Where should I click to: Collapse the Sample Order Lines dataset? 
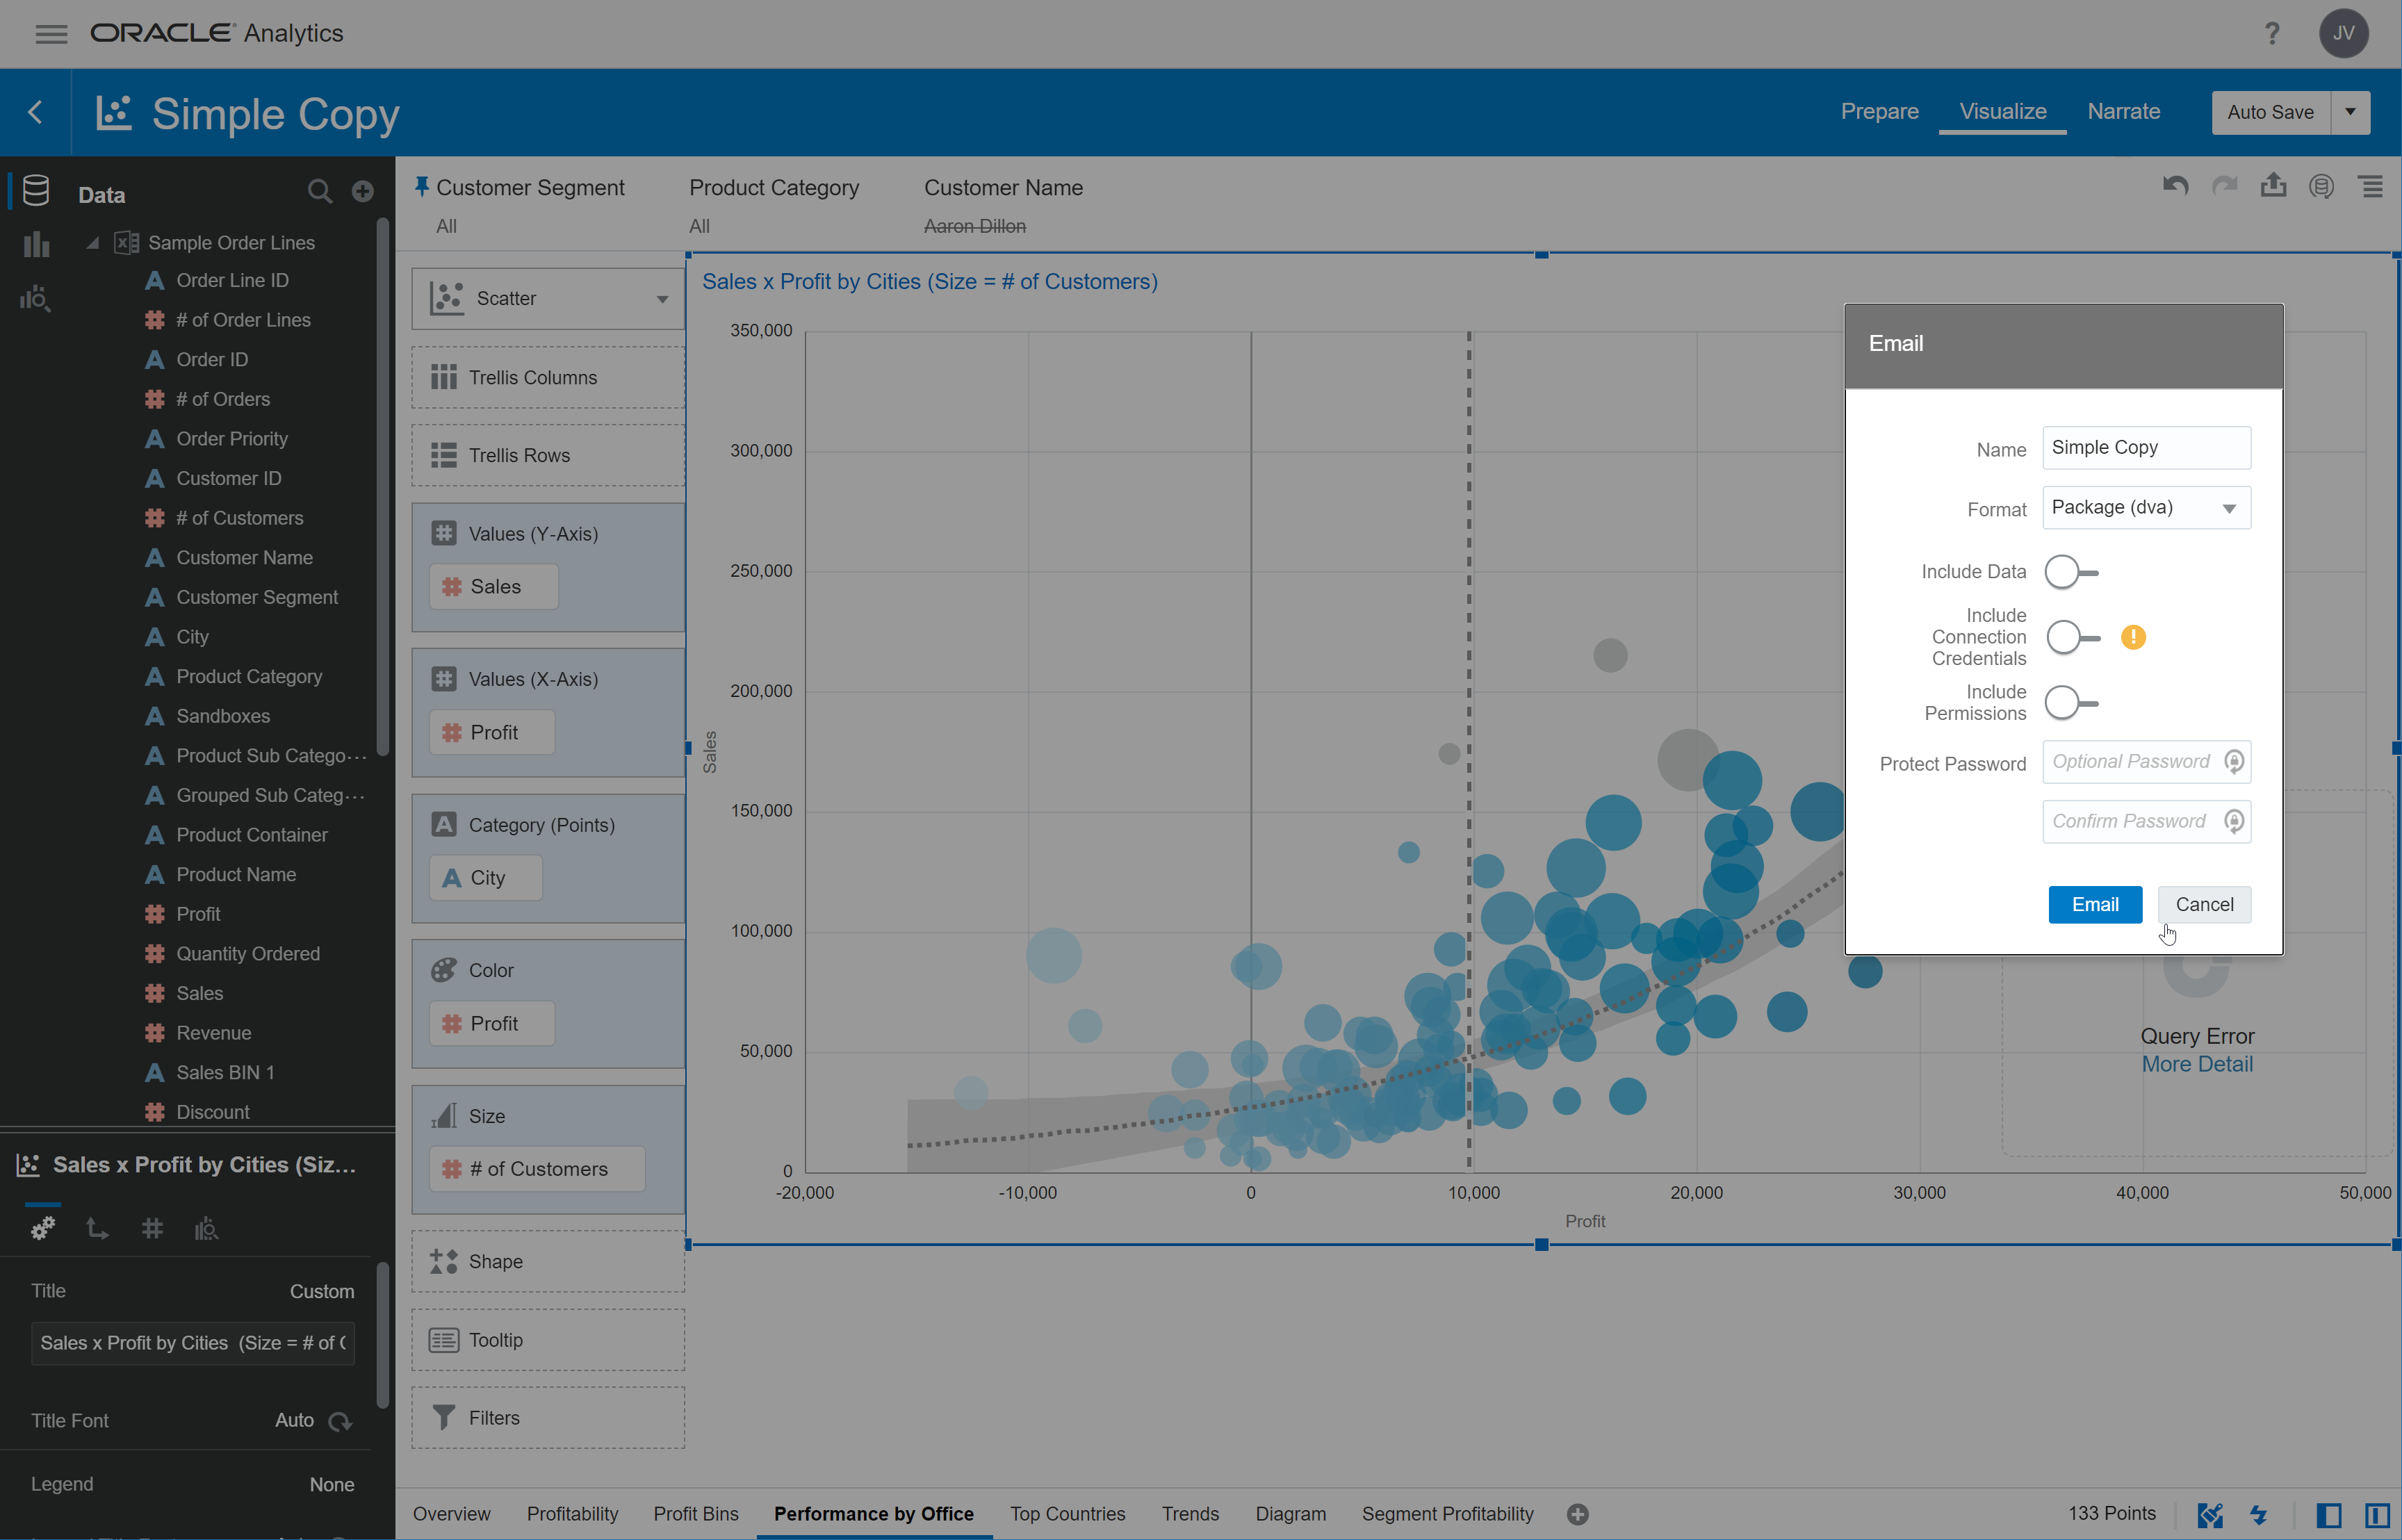click(x=93, y=243)
